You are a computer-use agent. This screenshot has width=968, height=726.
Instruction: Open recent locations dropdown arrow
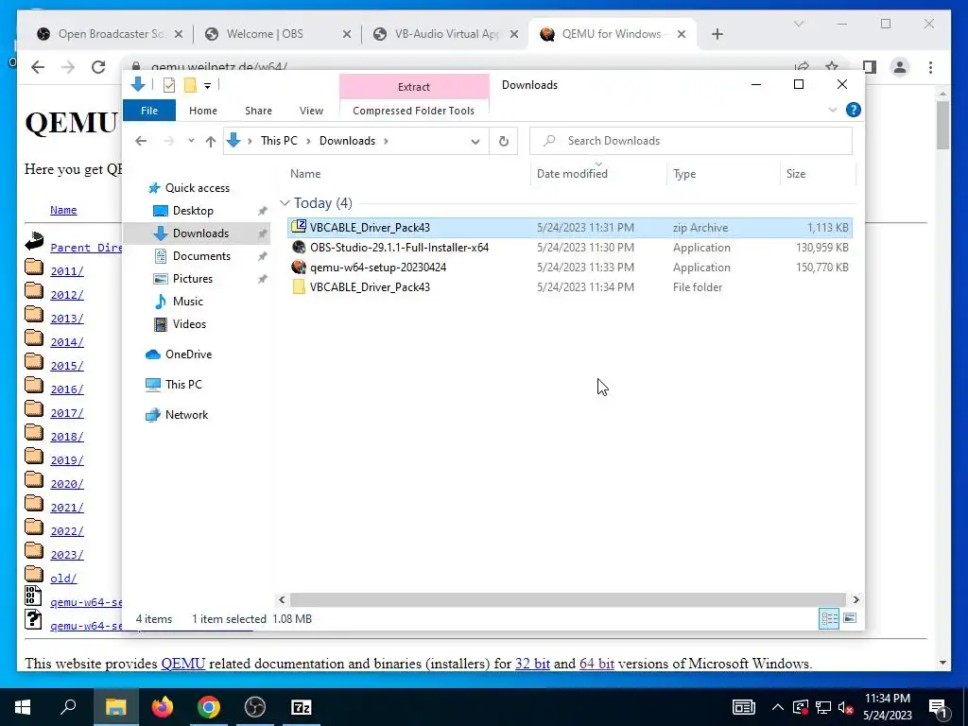191,141
